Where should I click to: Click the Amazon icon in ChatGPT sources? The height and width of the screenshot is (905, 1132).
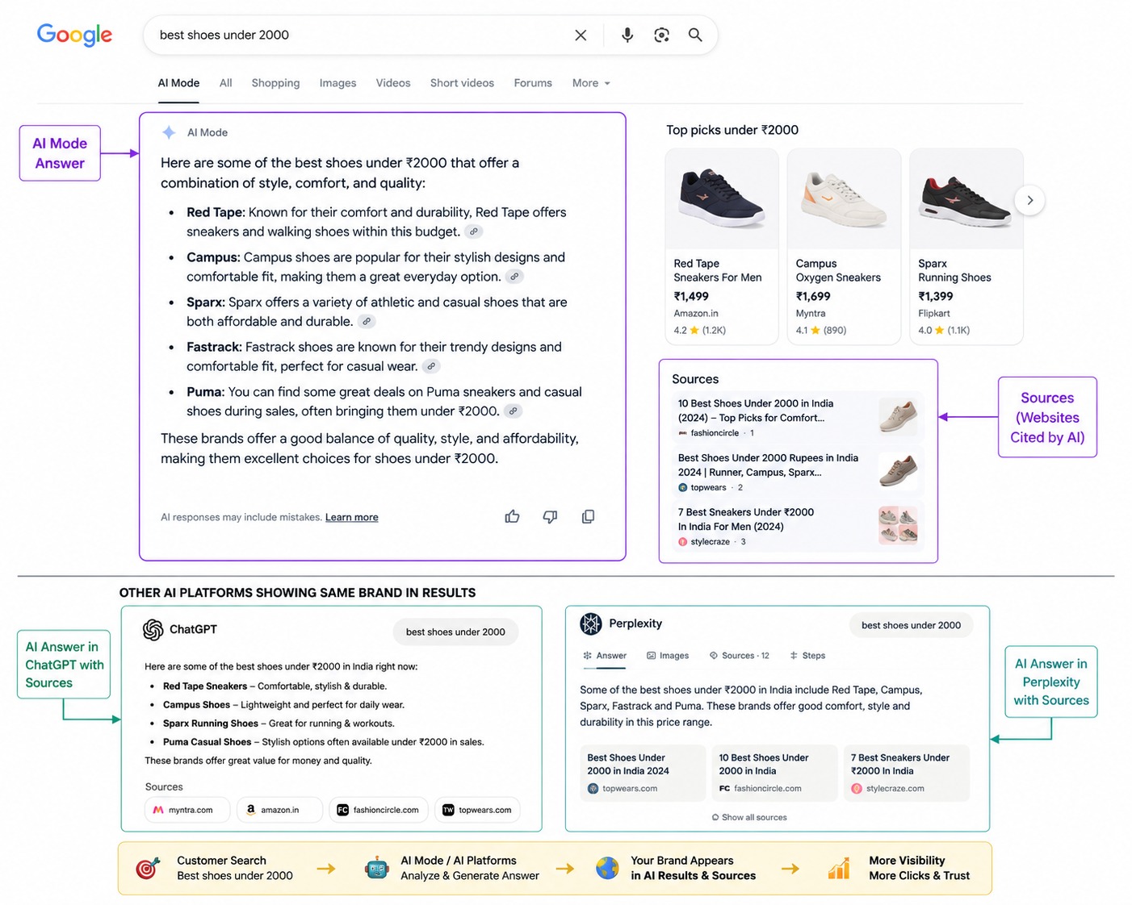point(251,810)
